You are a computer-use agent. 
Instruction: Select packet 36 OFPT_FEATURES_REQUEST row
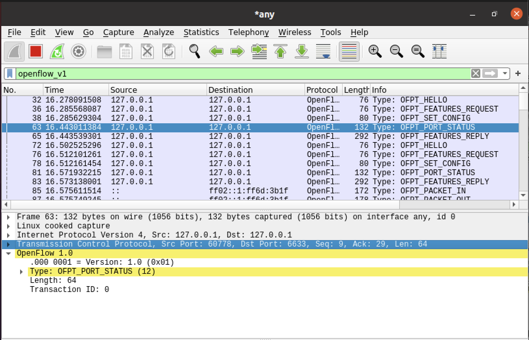(x=260, y=109)
